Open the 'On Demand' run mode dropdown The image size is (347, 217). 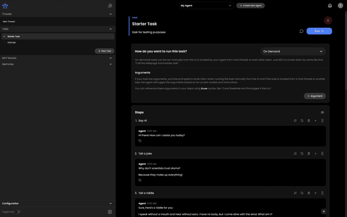coord(293,52)
